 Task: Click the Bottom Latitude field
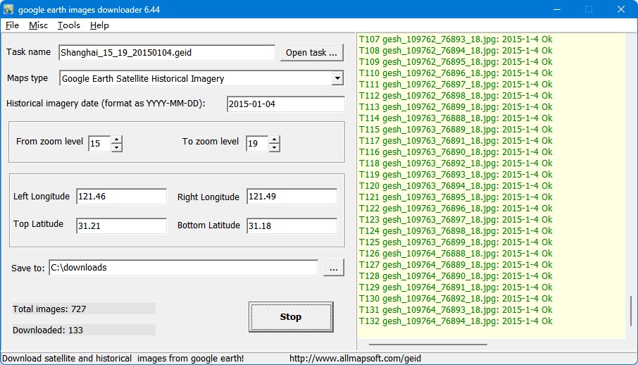click(x=292, y=225)
